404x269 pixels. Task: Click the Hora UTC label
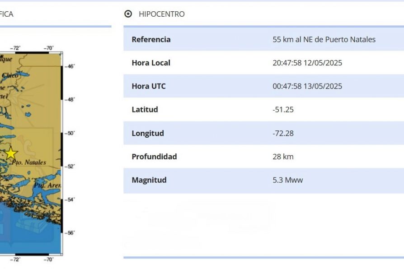tap(149, 86)
